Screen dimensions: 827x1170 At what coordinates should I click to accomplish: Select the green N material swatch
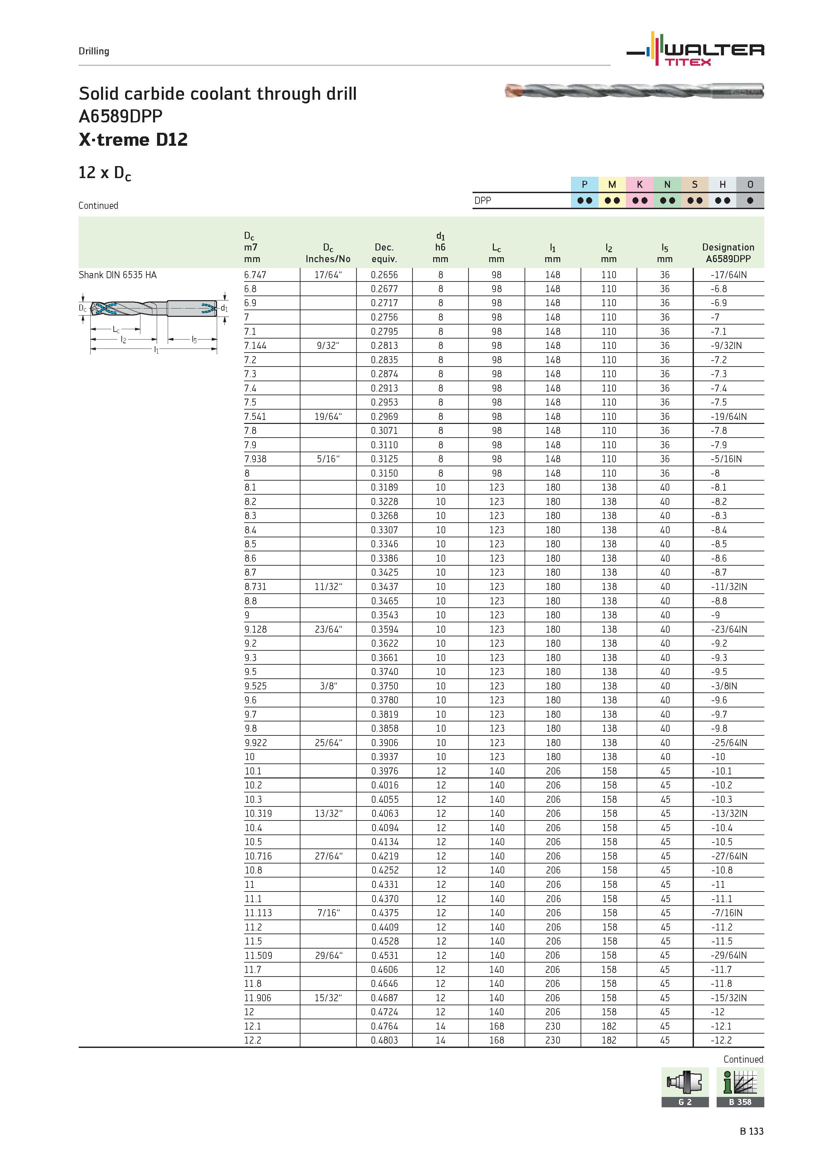[667, 184]
